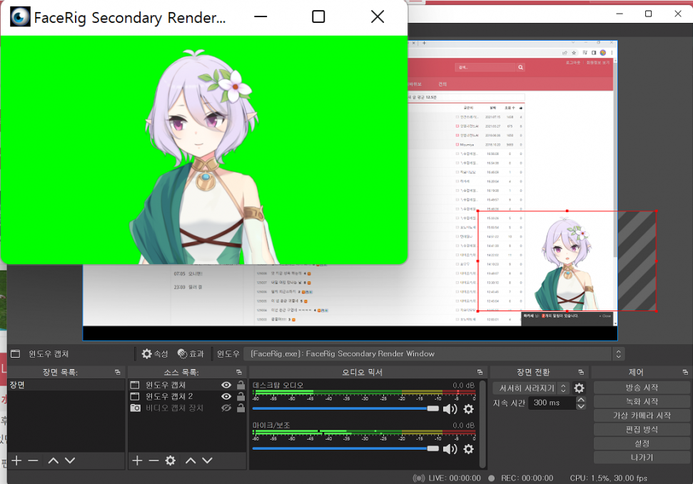The width and height of the screenshot is (693, 484).
Task: Minimize the OBS window
Action: [619, 14]
